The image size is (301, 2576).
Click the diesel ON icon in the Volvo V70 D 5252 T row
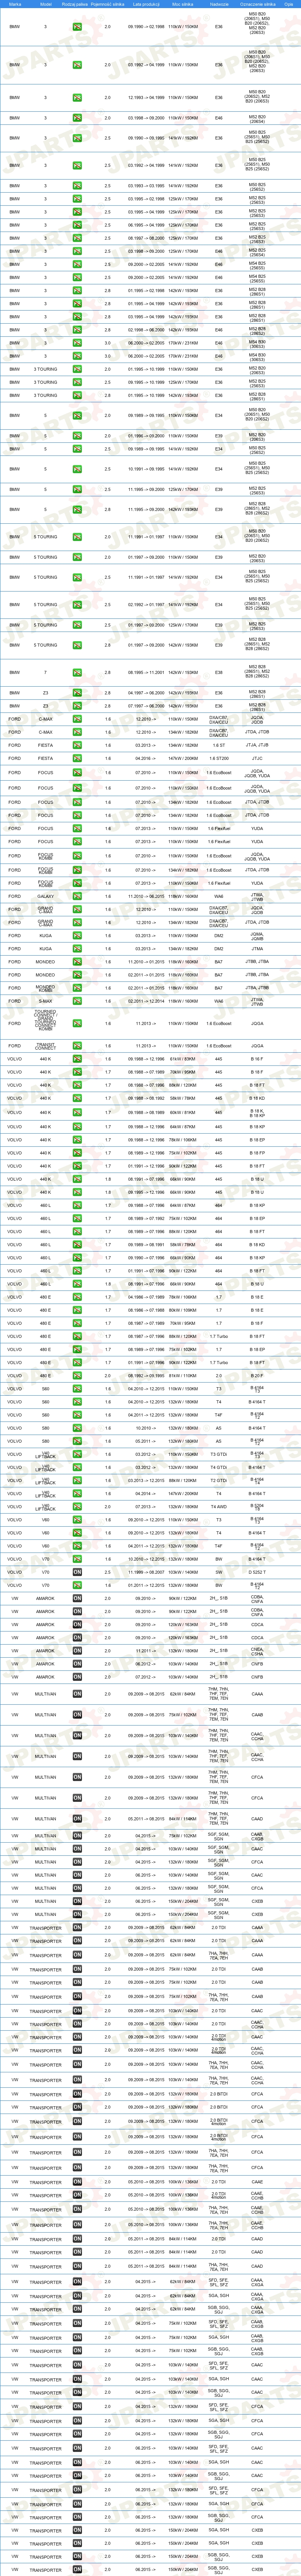pos(77,1572)
